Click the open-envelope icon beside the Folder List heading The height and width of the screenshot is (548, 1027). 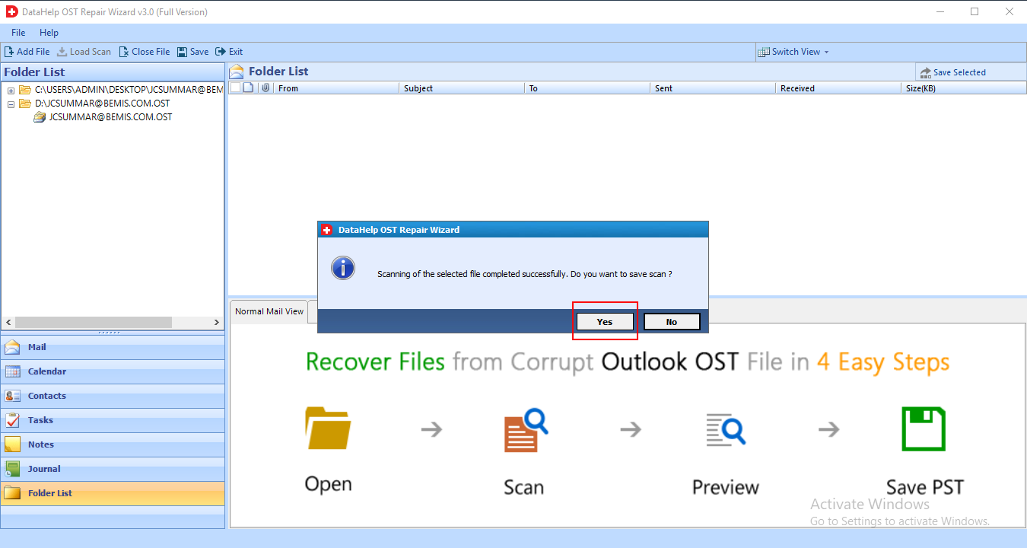[237, 72]
